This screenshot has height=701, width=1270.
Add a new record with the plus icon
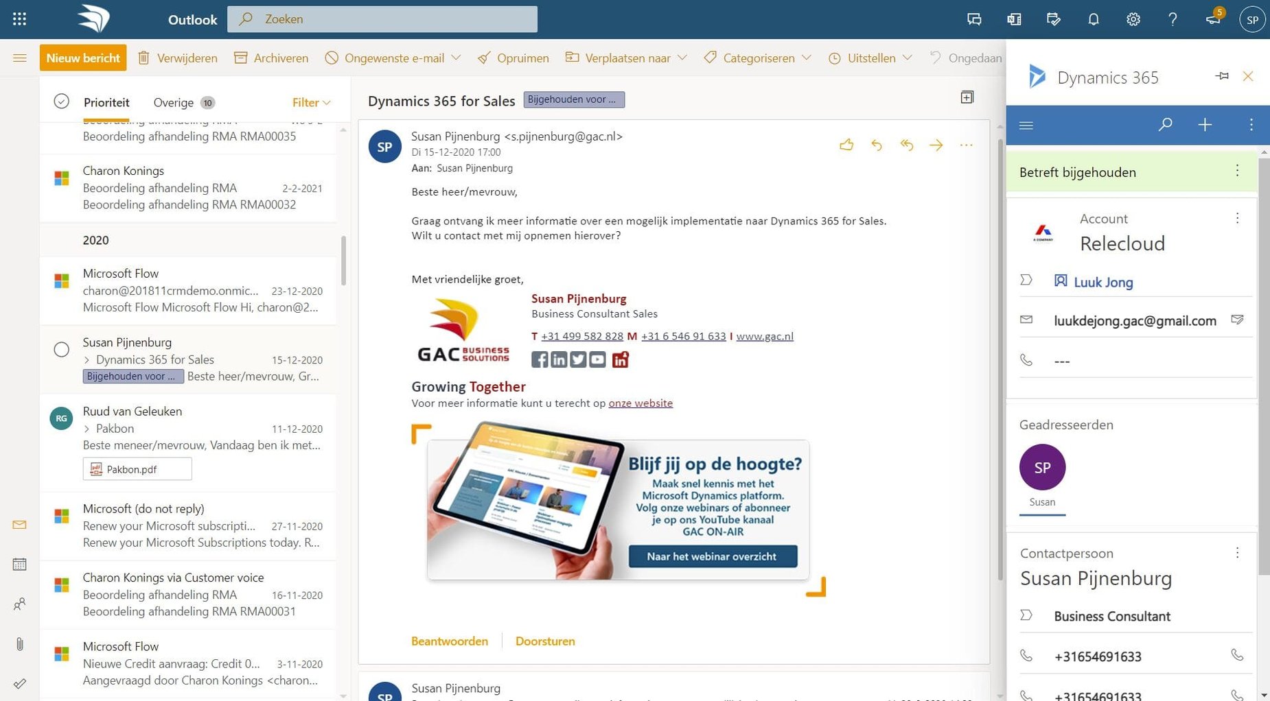pos(1205,125)
